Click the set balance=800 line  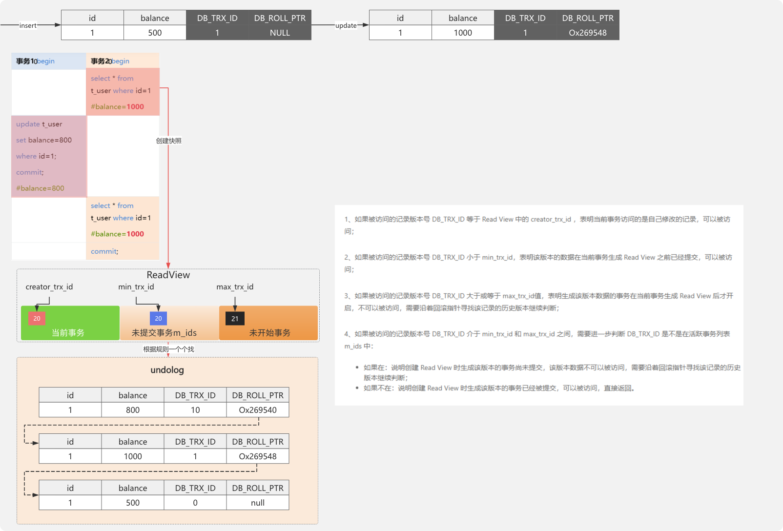coord(44,140)
